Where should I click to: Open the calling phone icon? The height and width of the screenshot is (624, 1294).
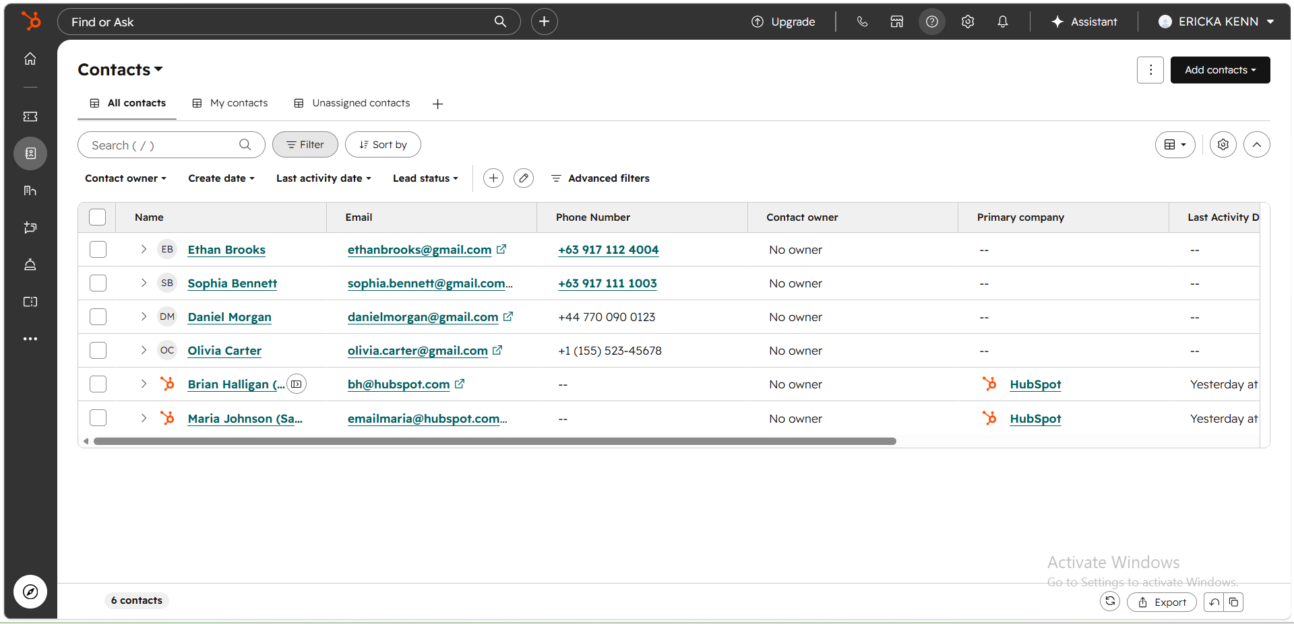(862, 22)
